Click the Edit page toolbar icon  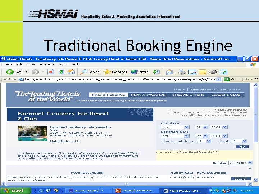(192, 72)
